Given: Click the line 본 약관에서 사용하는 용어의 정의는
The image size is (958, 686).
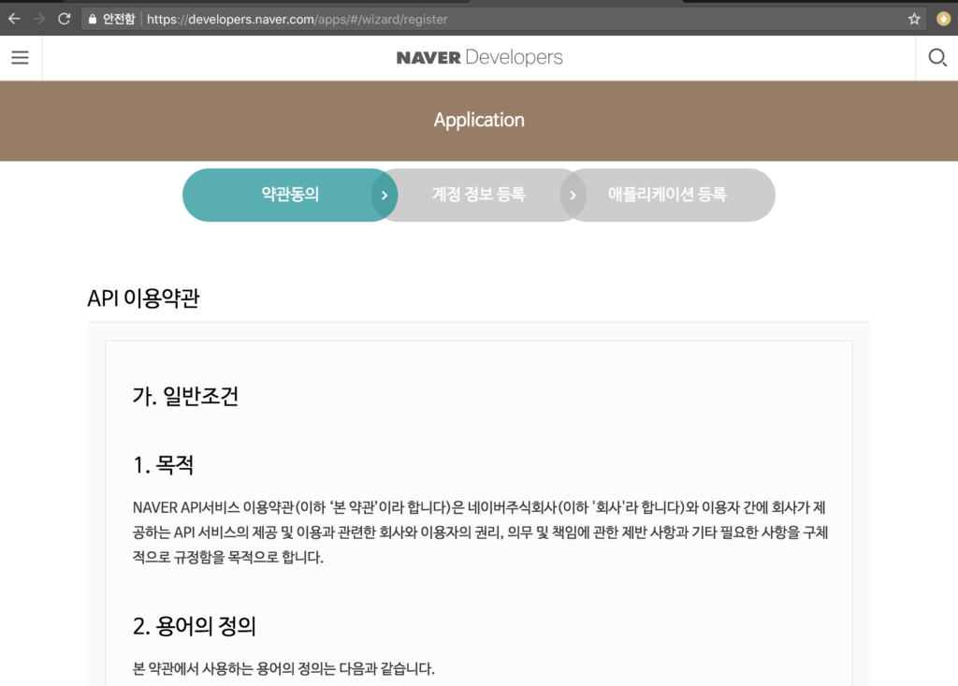Looking at the screenshot, I should click(x=283, y=668).
